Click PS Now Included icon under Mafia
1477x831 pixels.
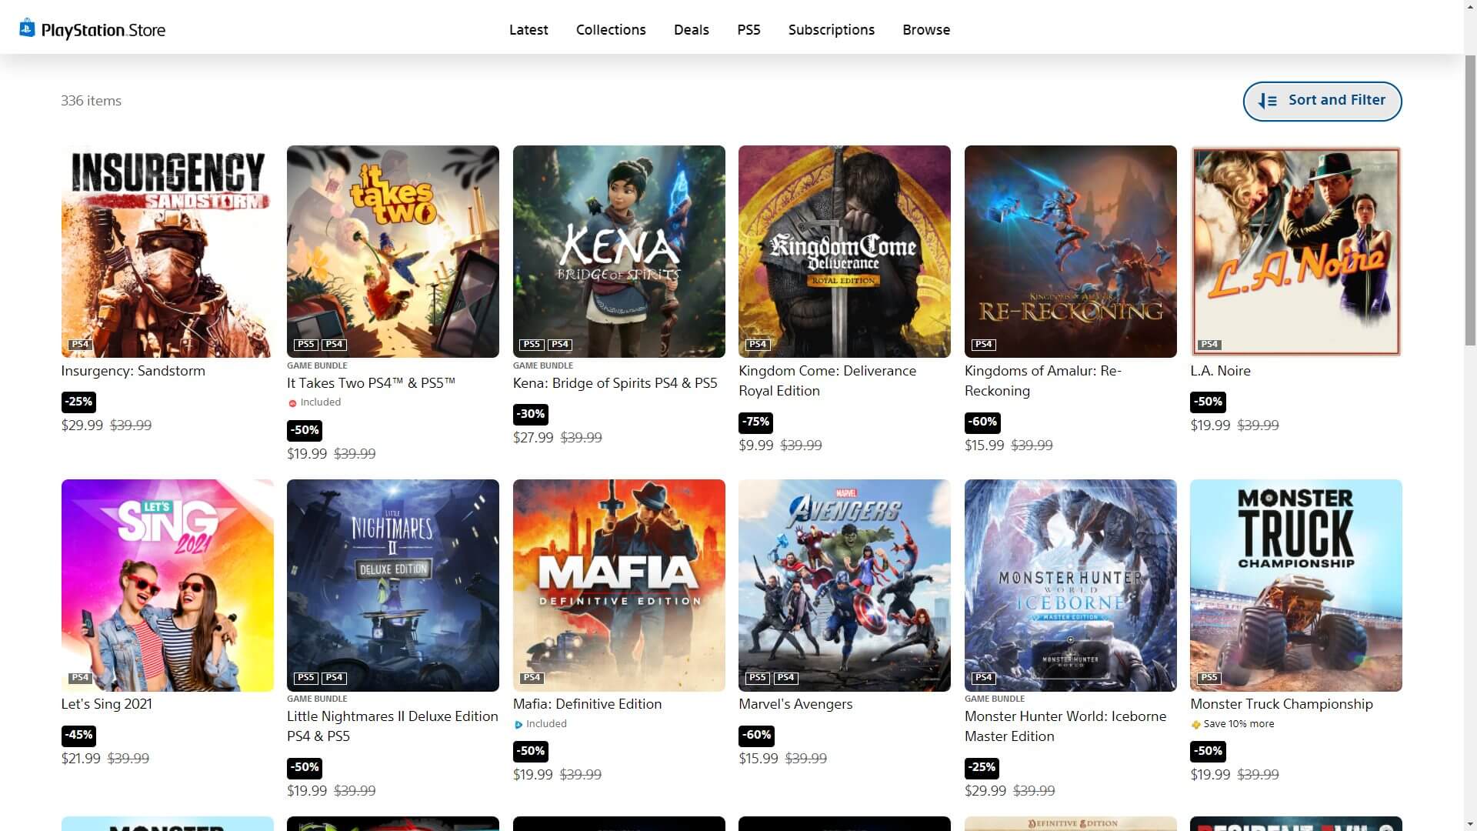(x=518, y=725)
